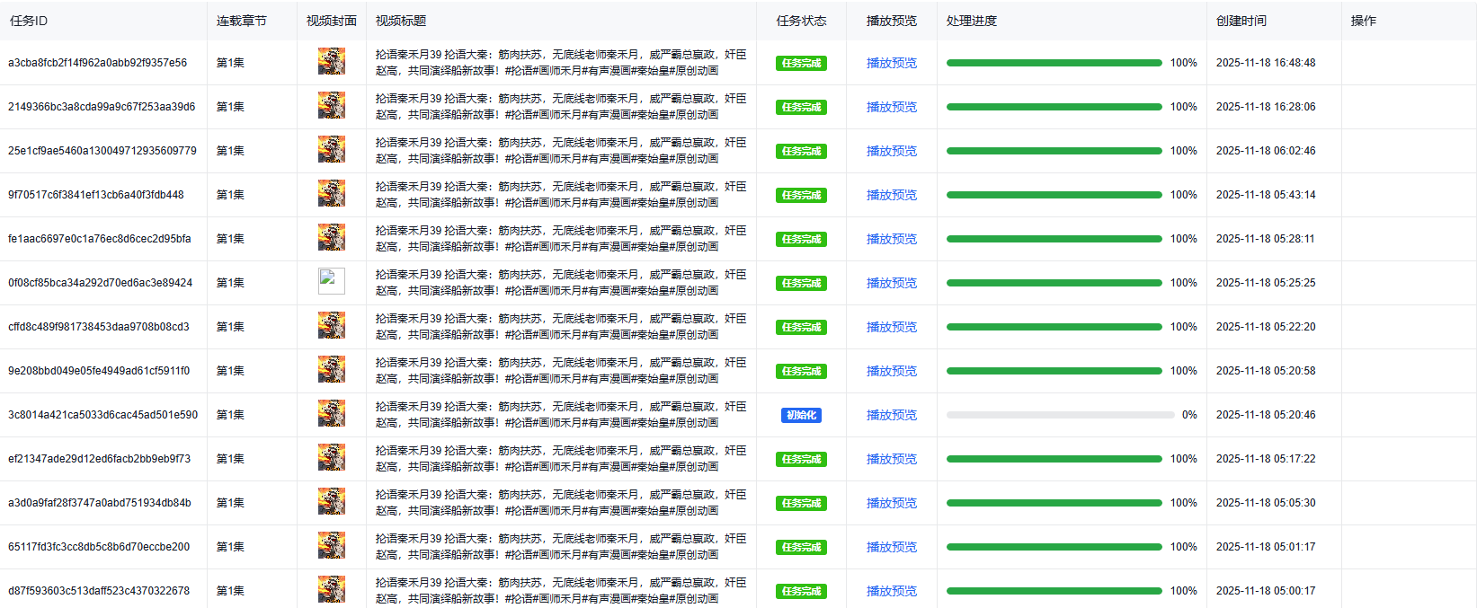Click the 任务状态 column header

pos(801,21)
